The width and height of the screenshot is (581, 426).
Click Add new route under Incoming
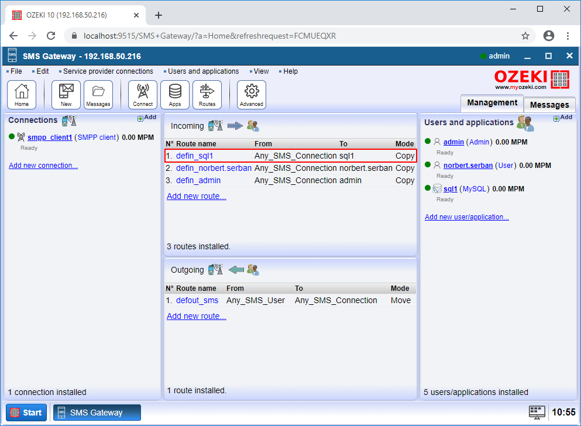click(196, 195)
